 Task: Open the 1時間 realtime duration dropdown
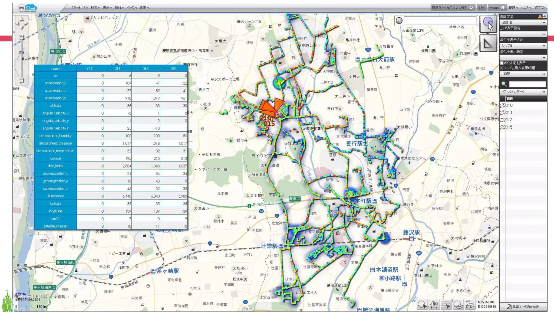pos(523,74)
